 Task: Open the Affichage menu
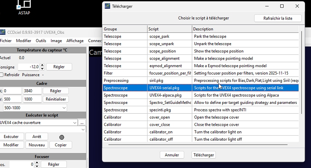[x=75, y=41]
